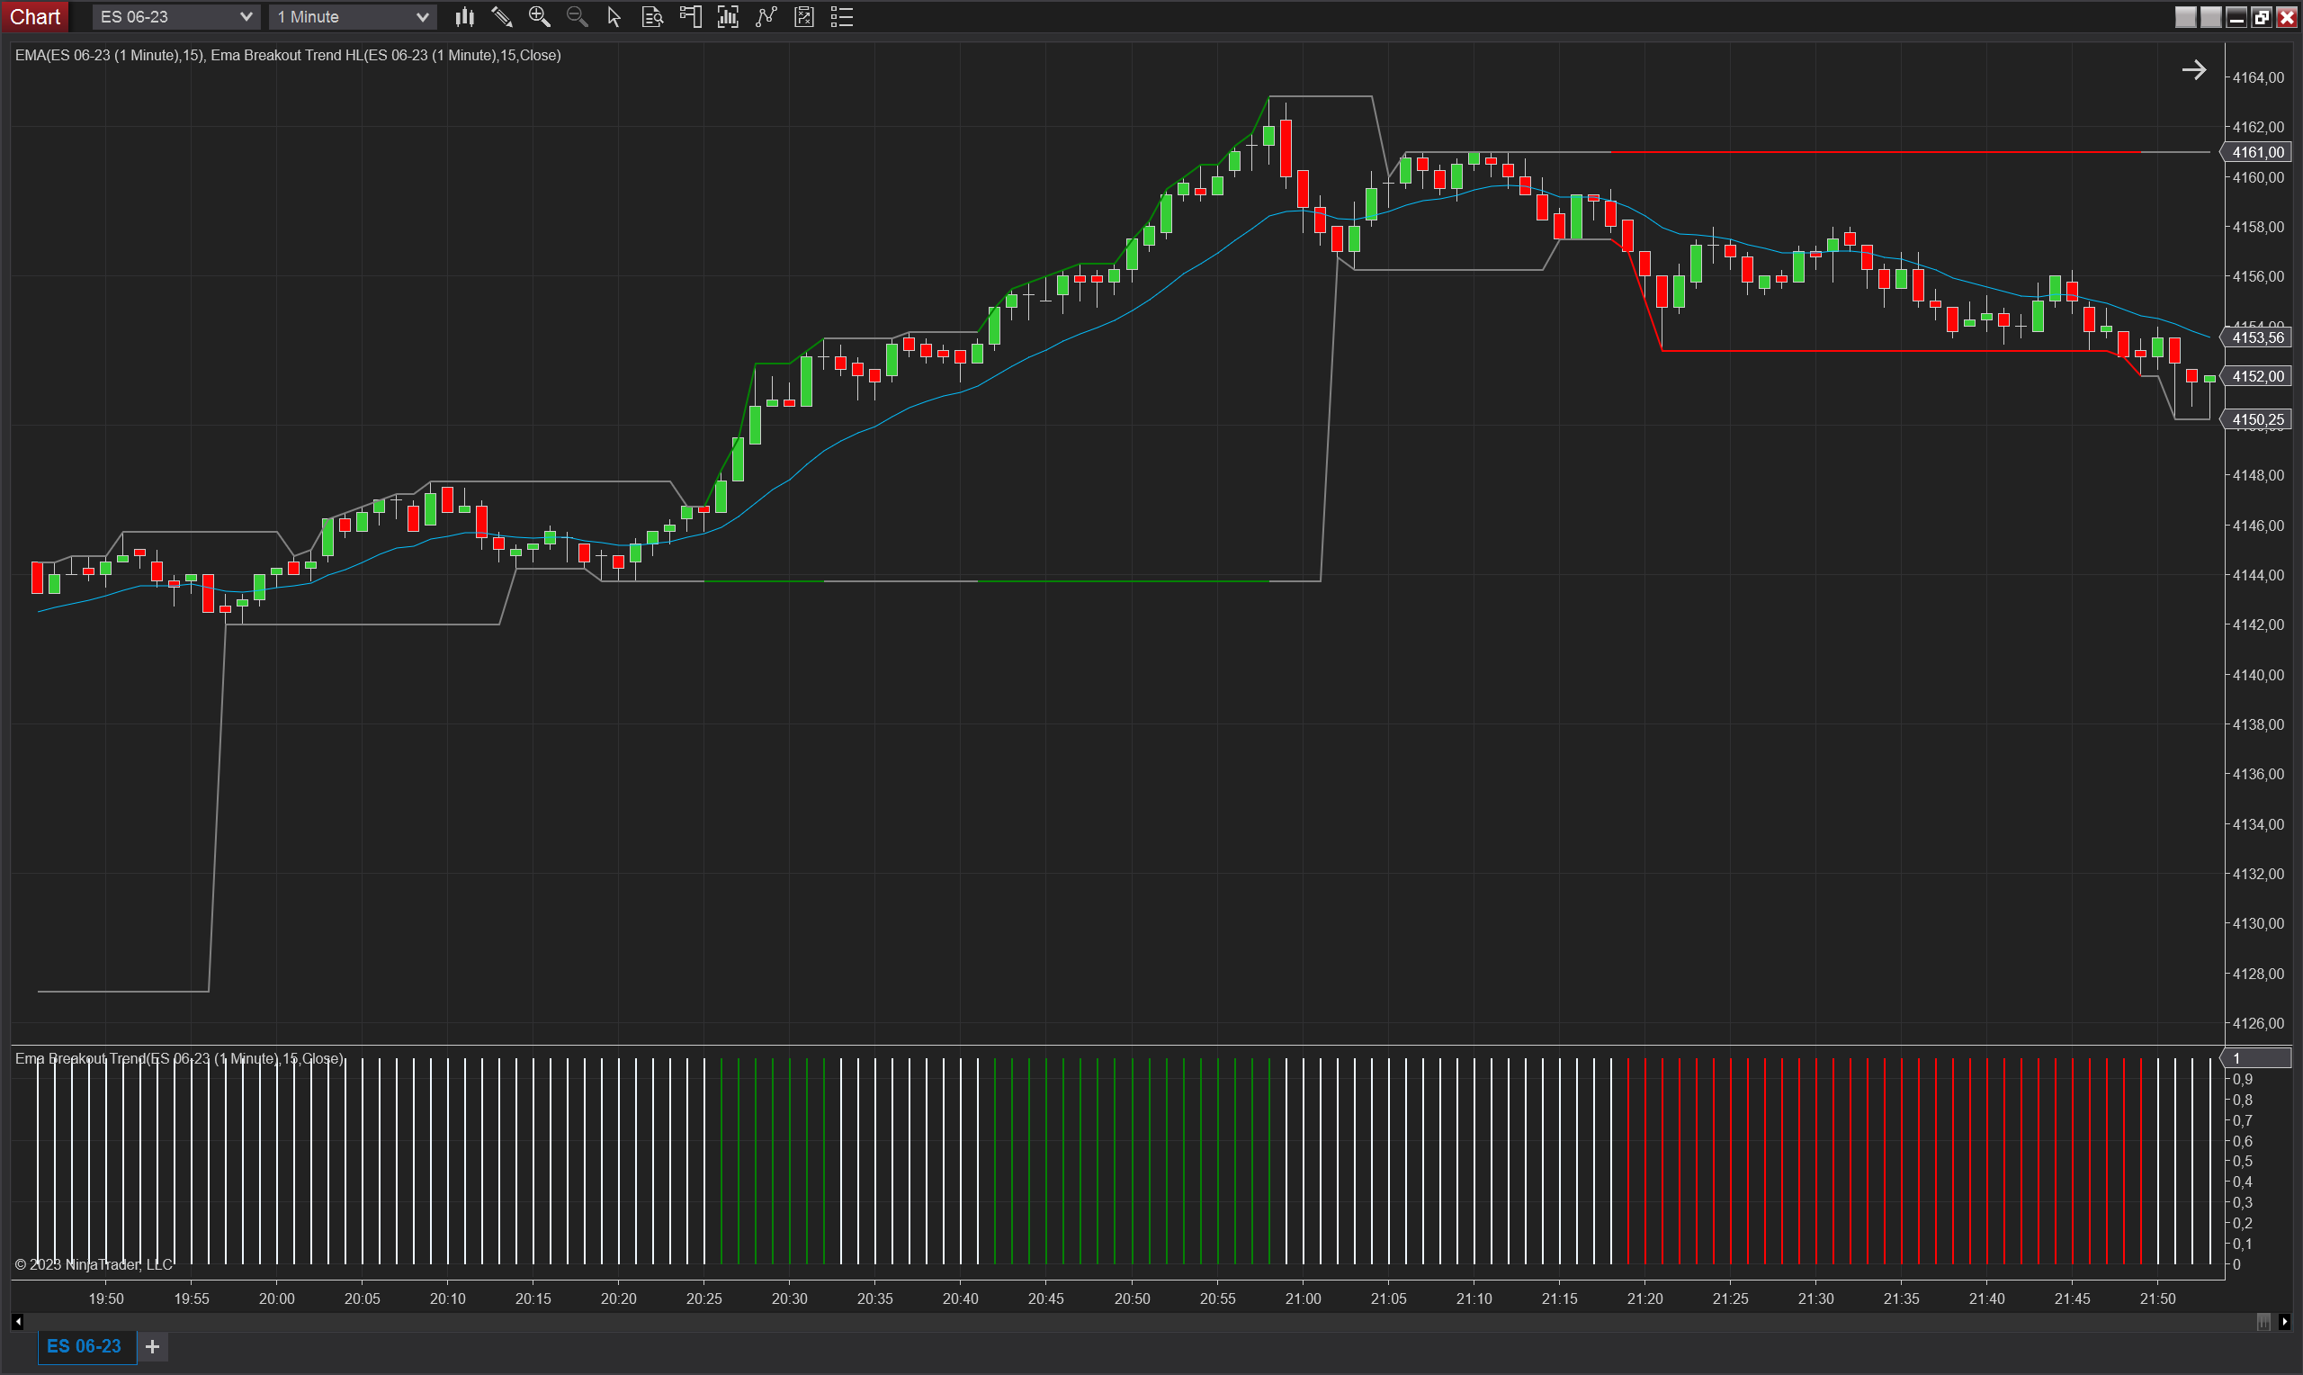This screenshot has height=1375, width=2303.
Task: Select the drawing tools pencil icon
Action: click(502, 17)
